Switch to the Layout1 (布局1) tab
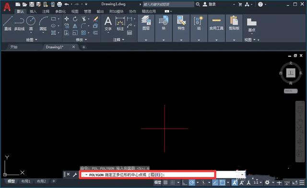 [25, 181]
